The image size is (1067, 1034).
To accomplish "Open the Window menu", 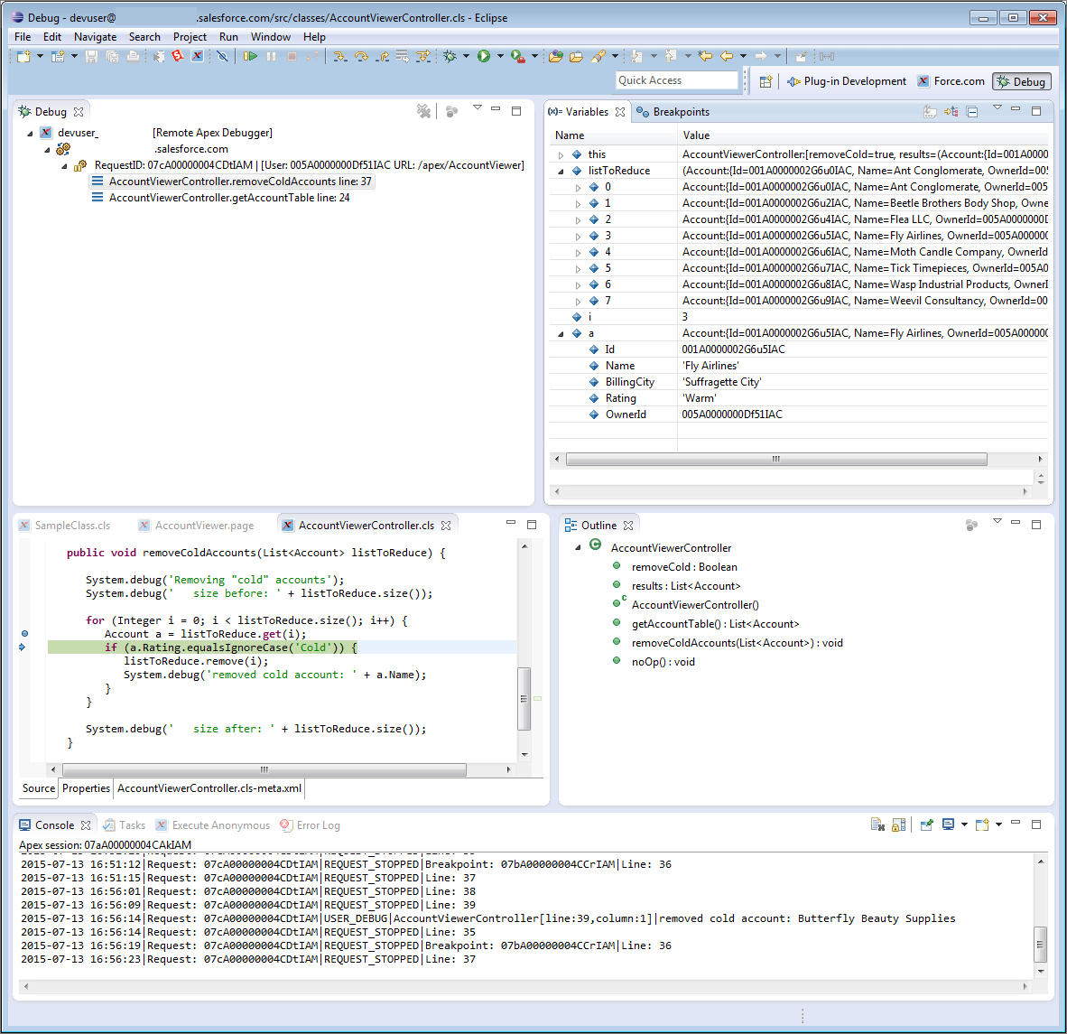I will (270, 37).
